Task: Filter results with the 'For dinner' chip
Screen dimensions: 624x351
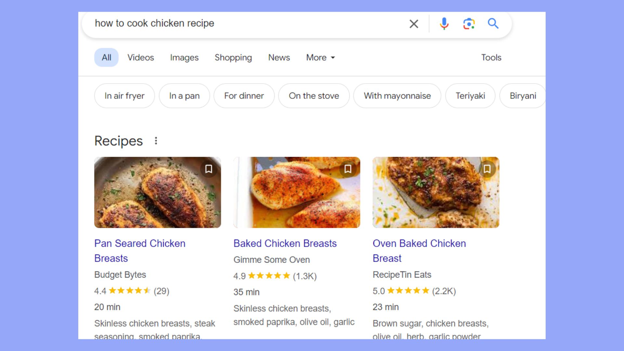Action: pos(244,96)
